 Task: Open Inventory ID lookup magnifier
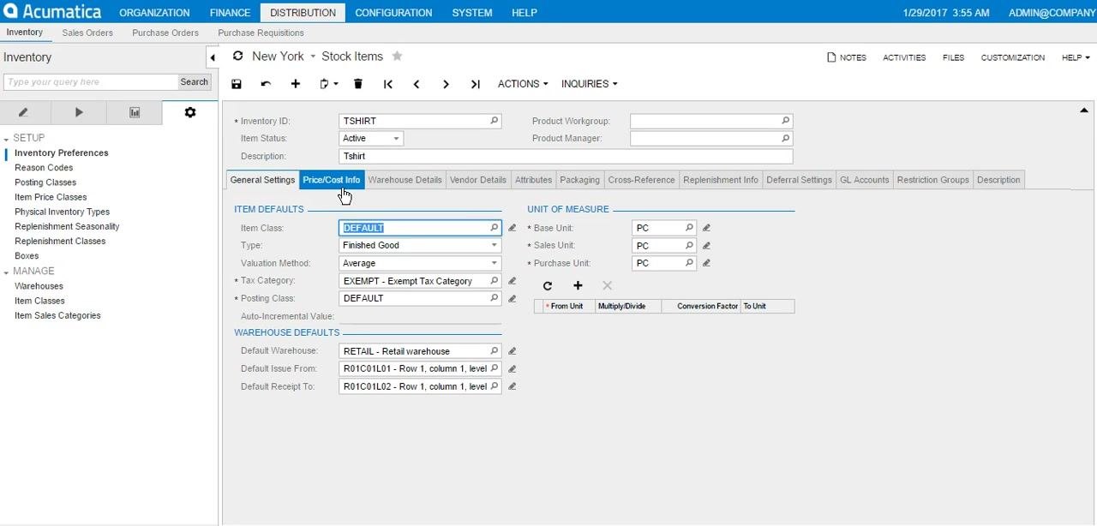pyautogui.click(x=495, y=121)
